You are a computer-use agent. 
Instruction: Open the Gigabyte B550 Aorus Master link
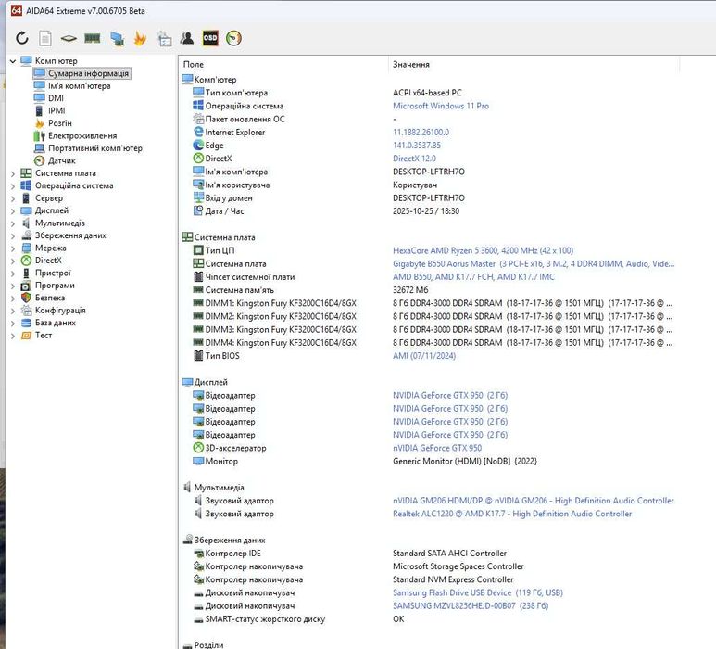click(x=534, y=263)
